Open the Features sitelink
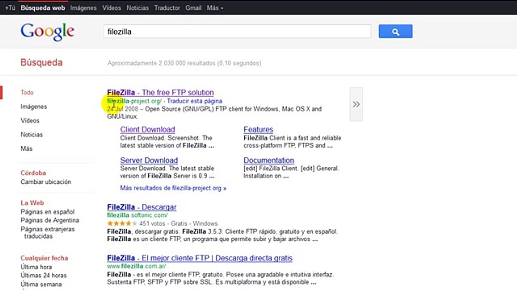The width and height of the screenshot is (517, 290). pyautogui.click(x=258, y=130)
